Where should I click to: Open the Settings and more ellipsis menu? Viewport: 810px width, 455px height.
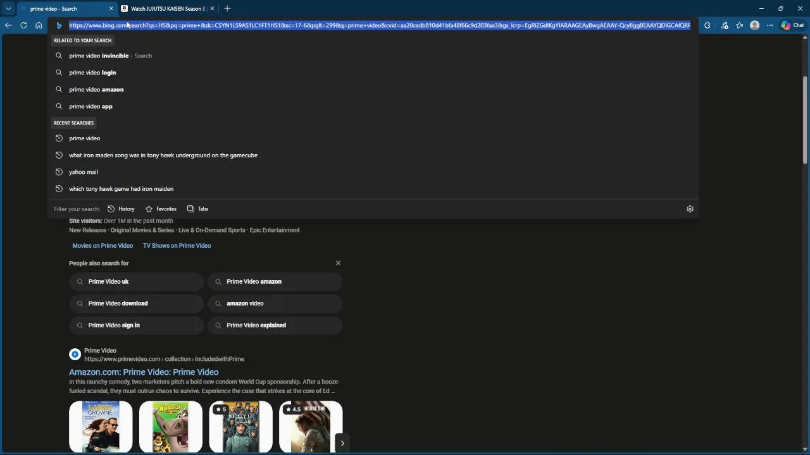point(769,25)
